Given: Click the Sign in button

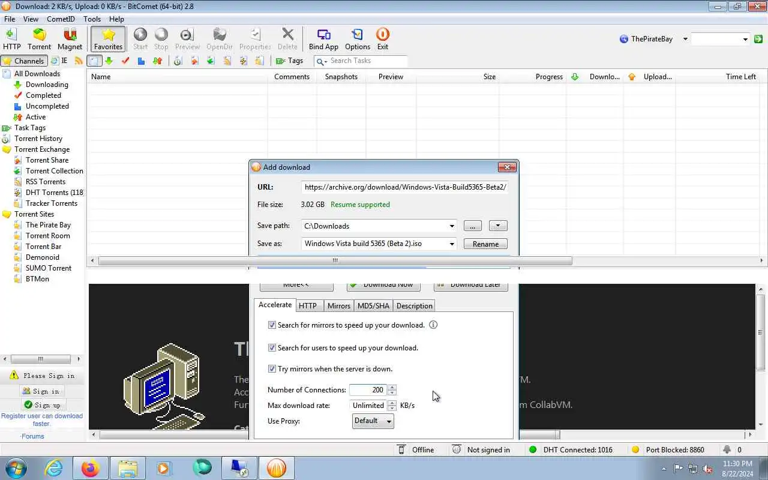Looking at the screenshot, I should [x=41, y=391].
